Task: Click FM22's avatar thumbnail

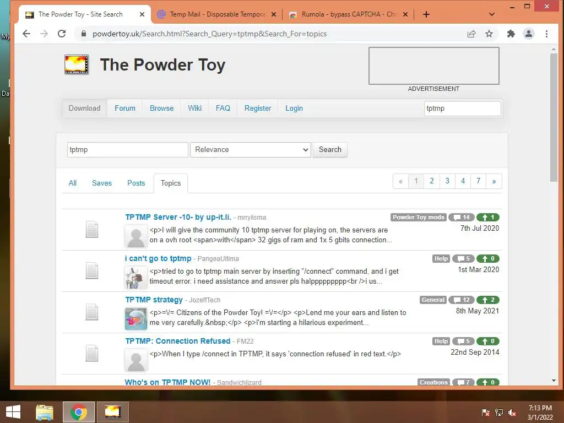Action: click(136, 360)
